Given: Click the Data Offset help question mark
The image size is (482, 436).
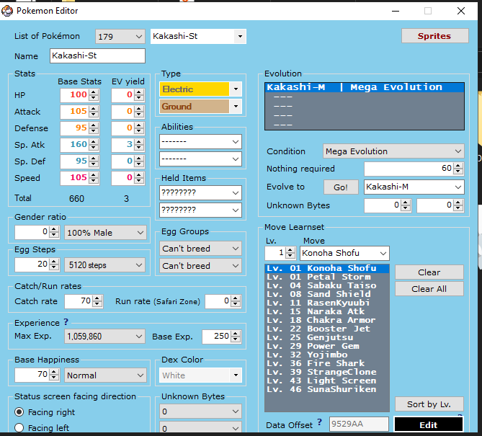Looking at the screenshot, I should click(320, 422).
